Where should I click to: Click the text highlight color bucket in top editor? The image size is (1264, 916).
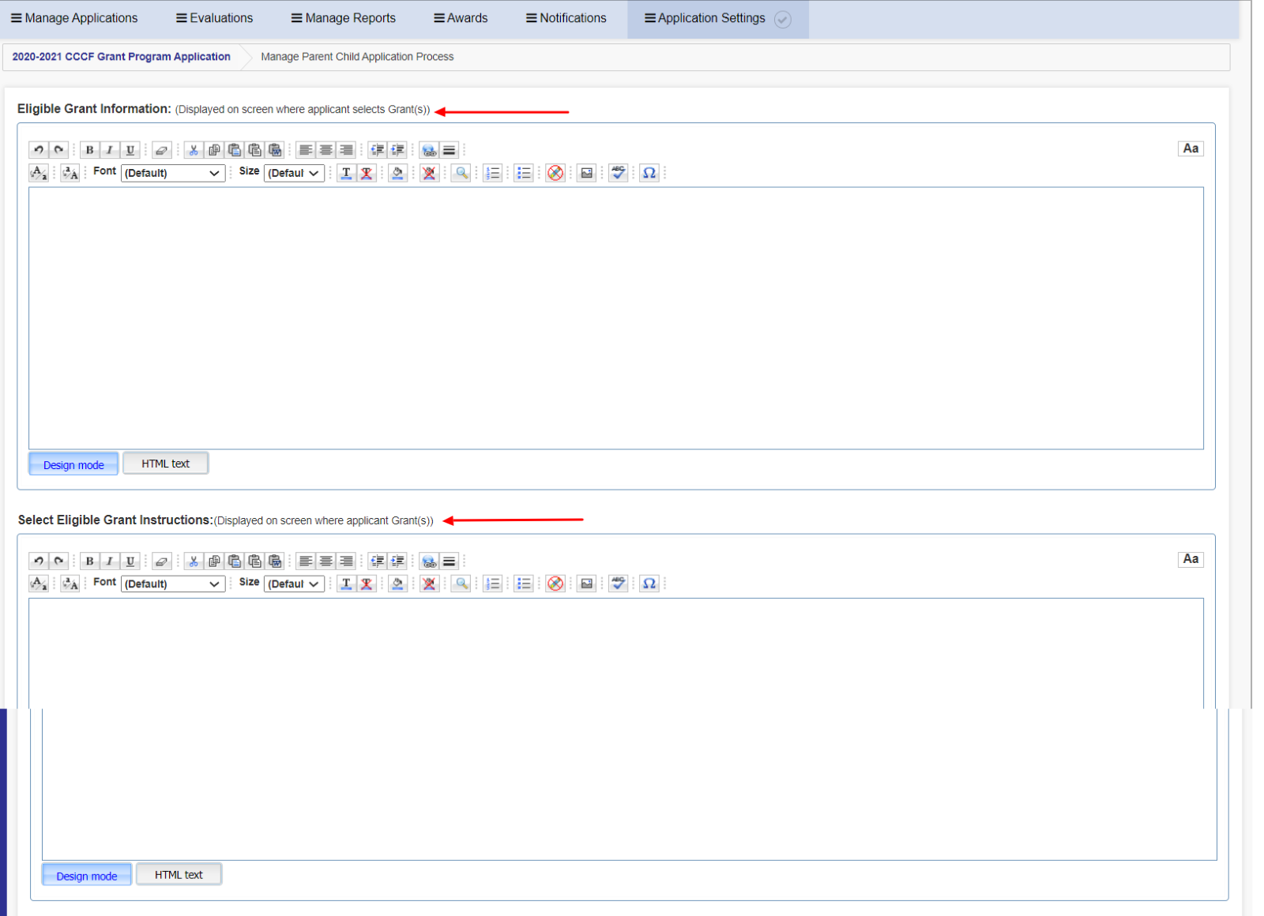coord(397,173)
